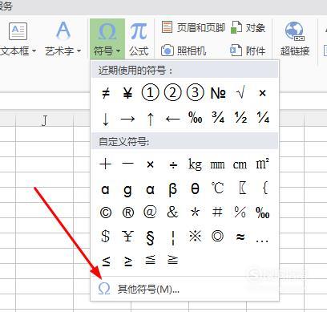
Task: Insert the ≠ not-equal symbol
Action: click(x=106, y=93)
